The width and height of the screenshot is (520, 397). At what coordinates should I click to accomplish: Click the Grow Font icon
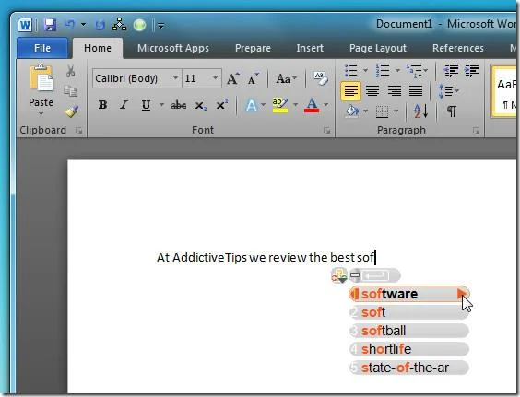tap(233, 78)
